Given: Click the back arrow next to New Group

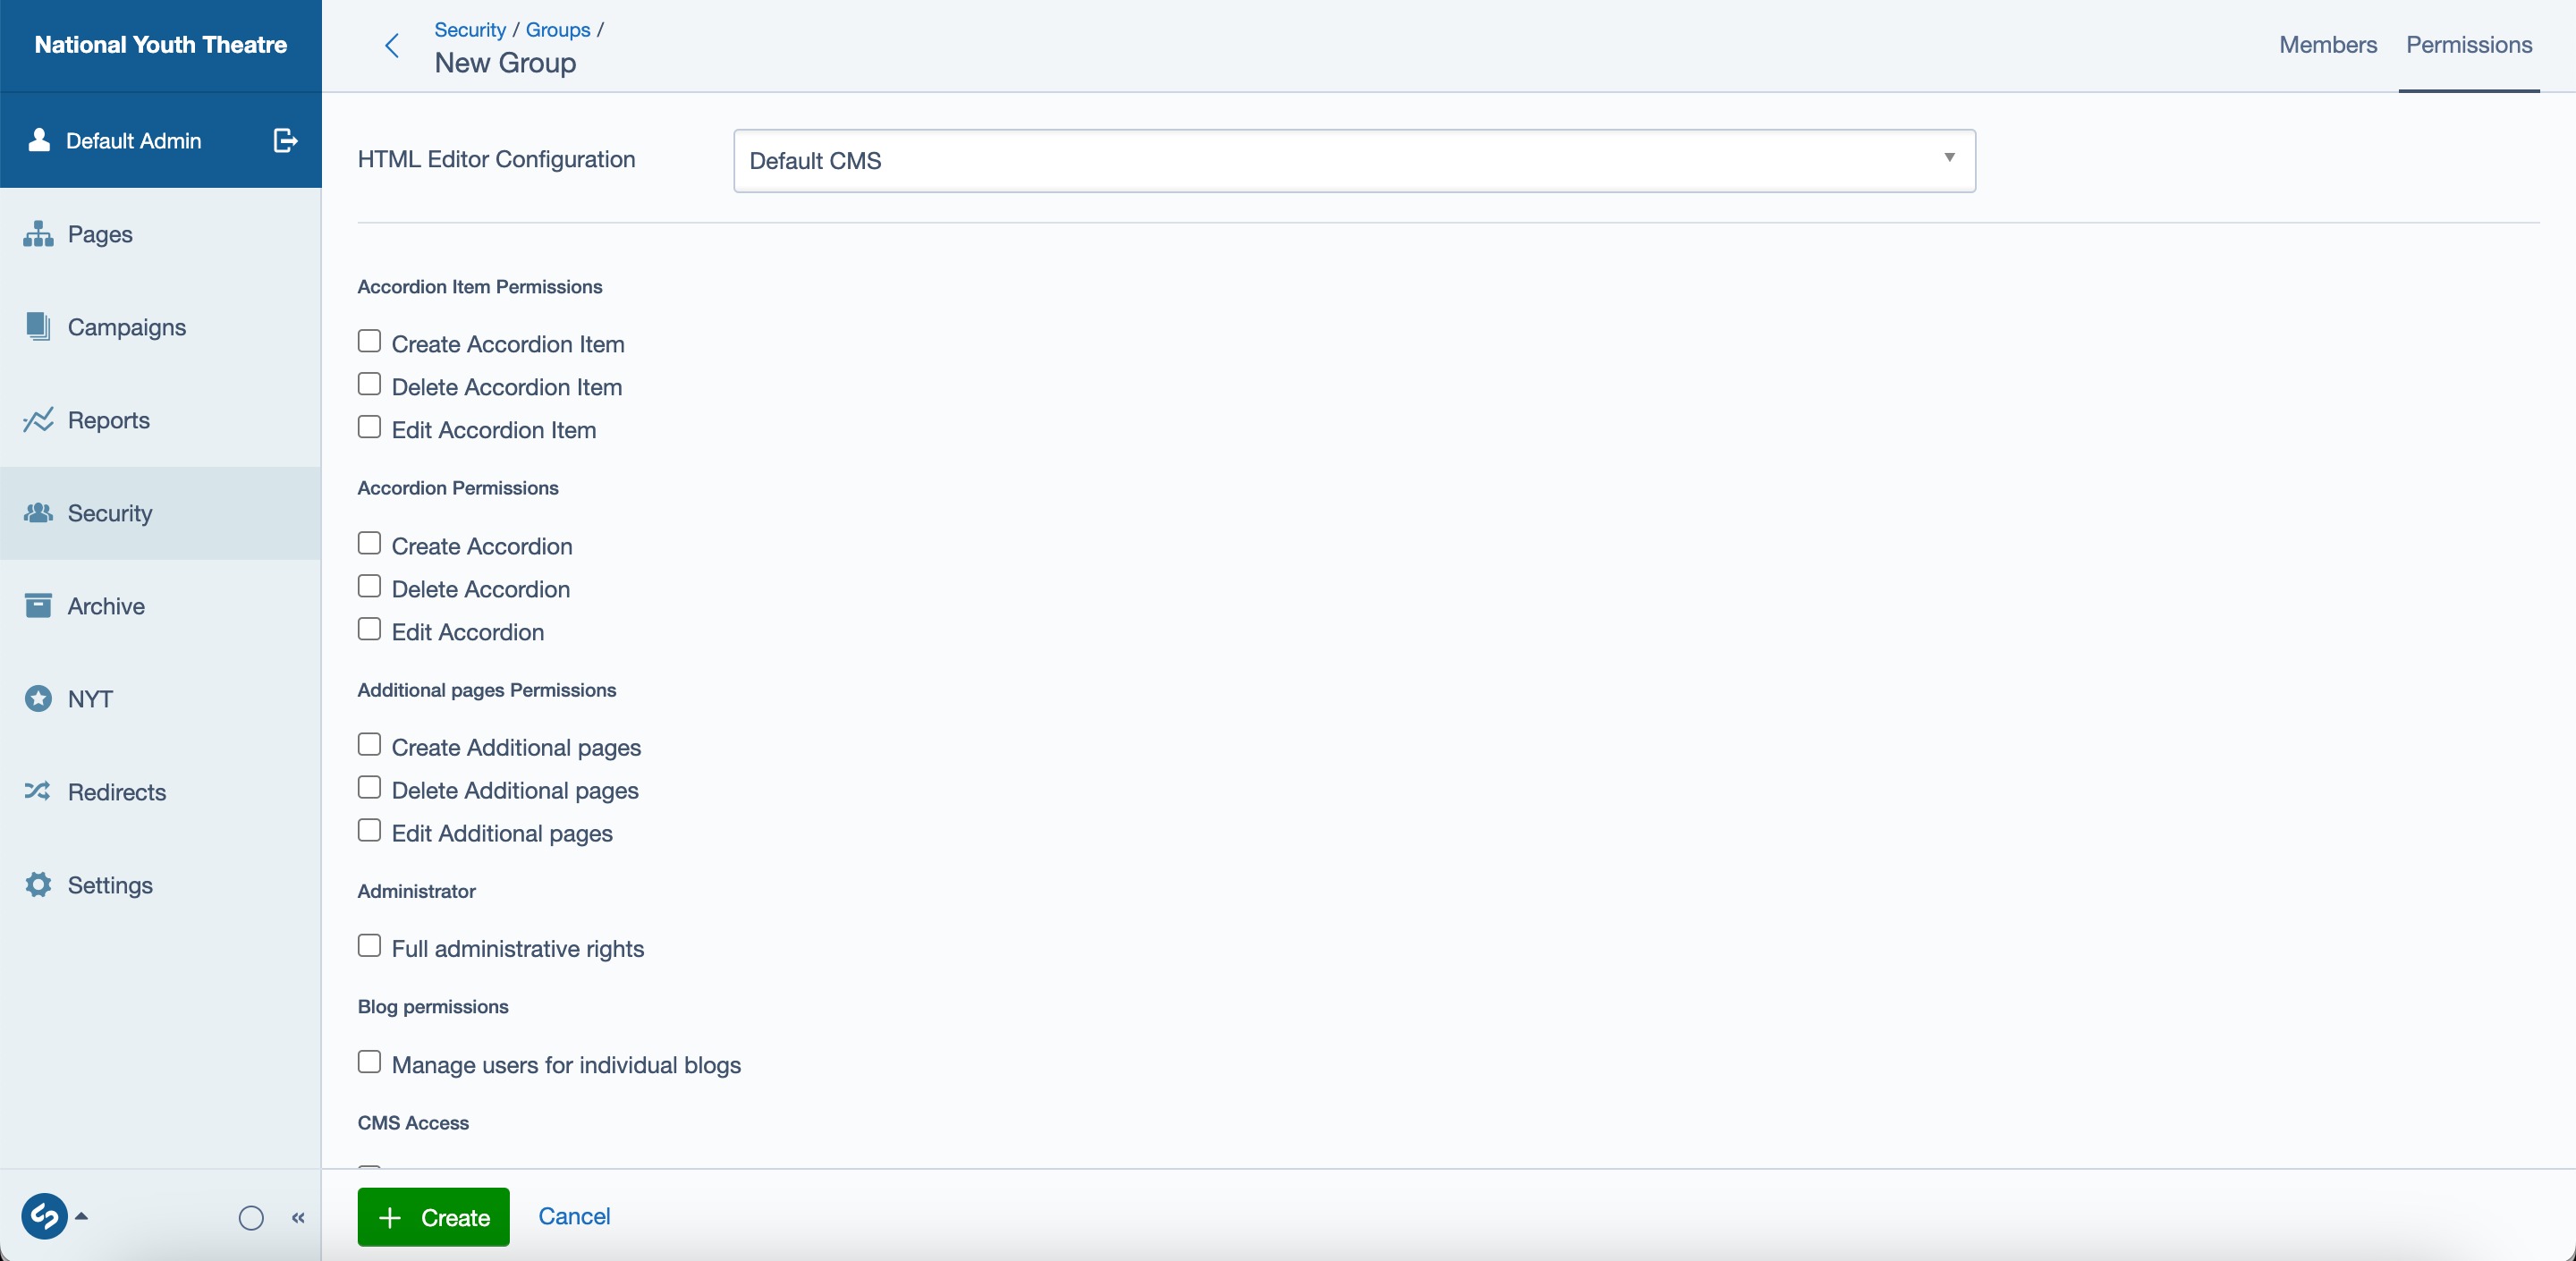Looking at the screenshot, I should [392, 46].
